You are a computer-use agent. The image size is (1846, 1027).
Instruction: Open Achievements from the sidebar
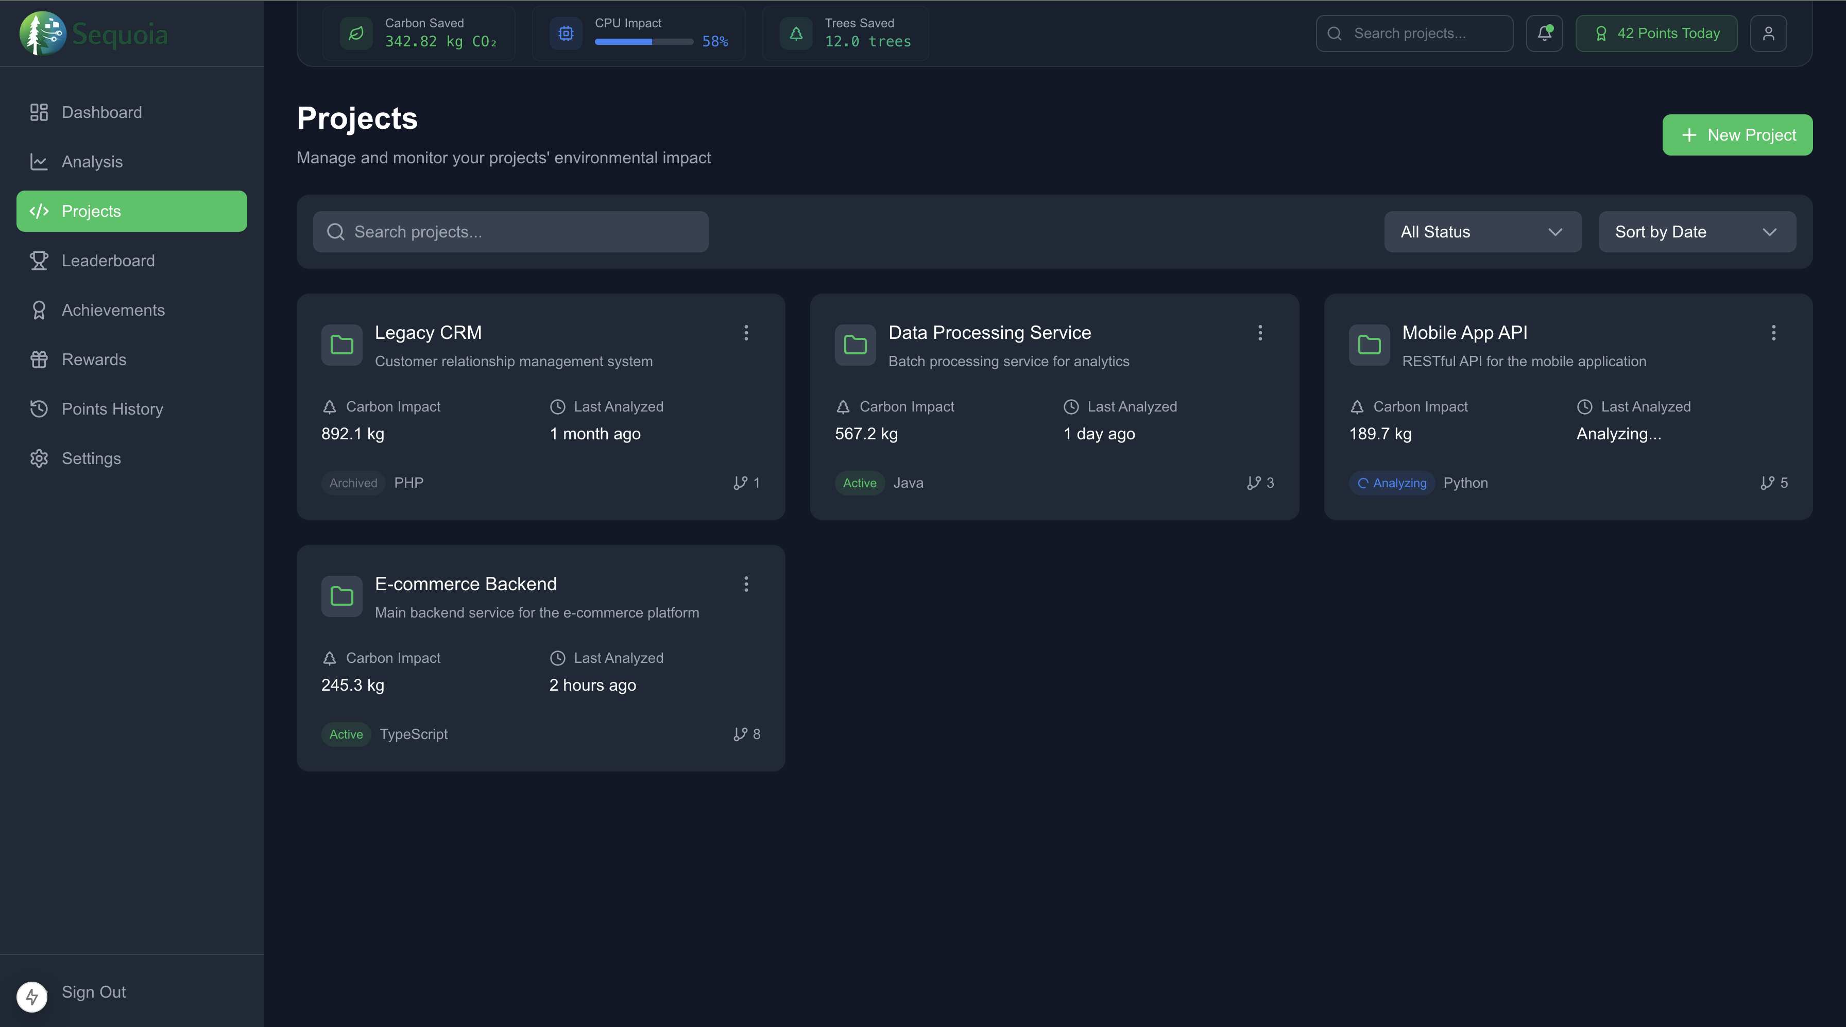(x=112, y=311)
